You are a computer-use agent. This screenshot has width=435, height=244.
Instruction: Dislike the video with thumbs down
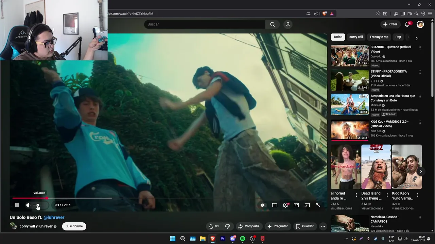point(228,226)
